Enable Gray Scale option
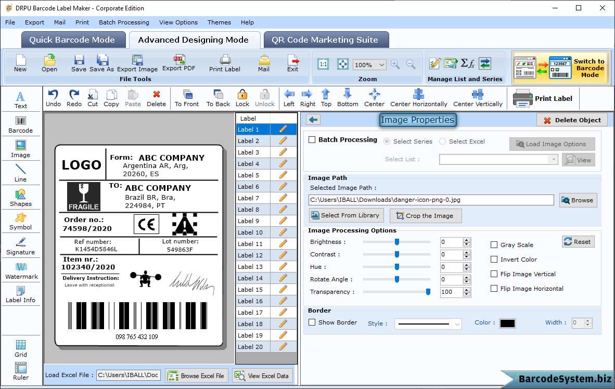 [x=494, y=245]
